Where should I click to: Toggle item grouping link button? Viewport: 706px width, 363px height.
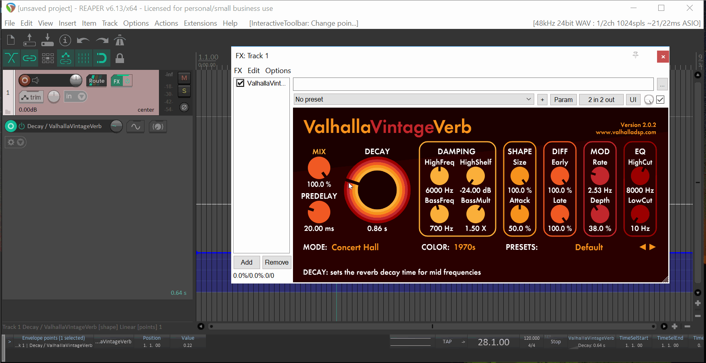(x=29, y=58)
